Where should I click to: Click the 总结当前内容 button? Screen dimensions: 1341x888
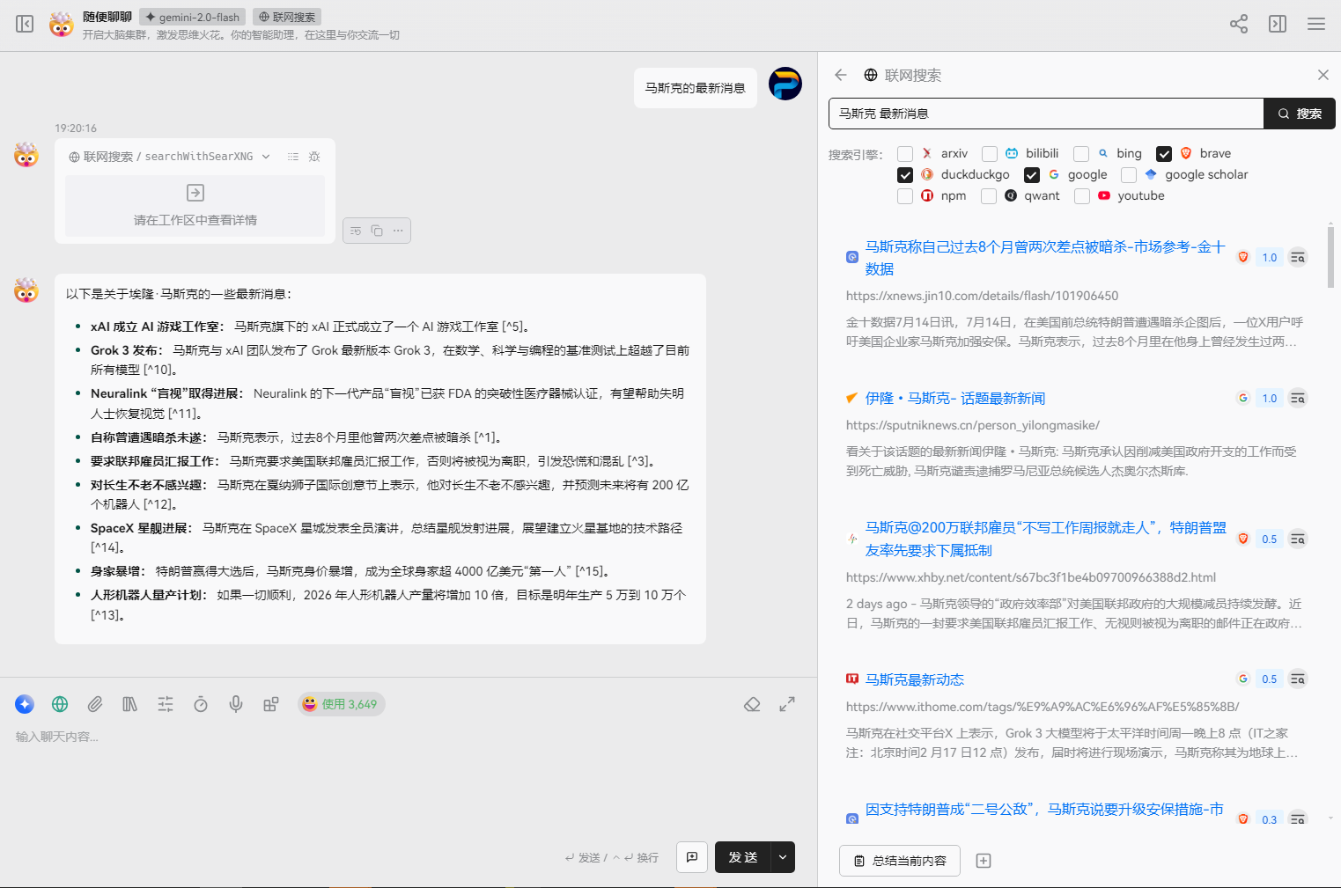pyautogui.click(x=899, y=861)
